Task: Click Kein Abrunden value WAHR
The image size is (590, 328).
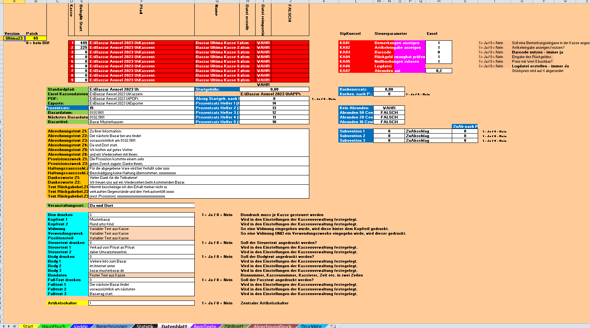Action: coord(389,108)
